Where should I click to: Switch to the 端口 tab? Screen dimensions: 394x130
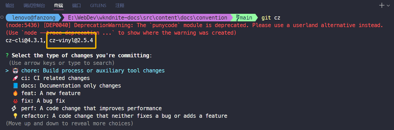tap(77, 5)
